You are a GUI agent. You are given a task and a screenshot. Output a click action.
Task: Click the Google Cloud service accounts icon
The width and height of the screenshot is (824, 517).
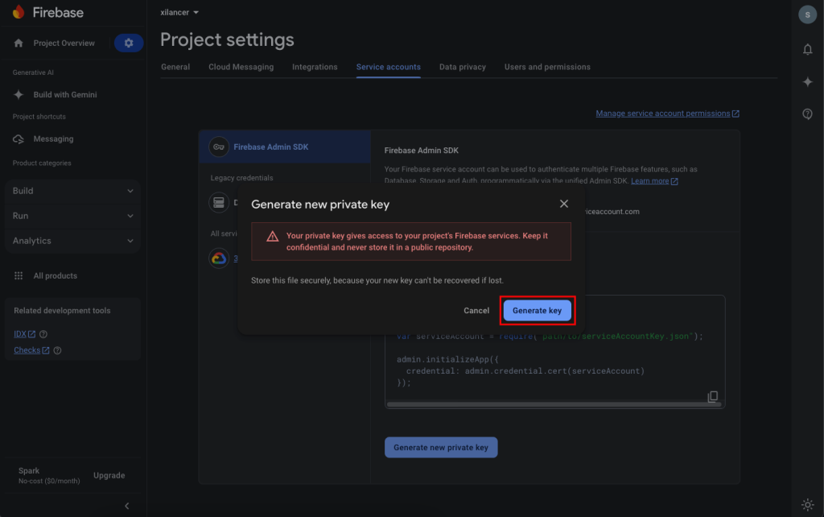(219, 258)
